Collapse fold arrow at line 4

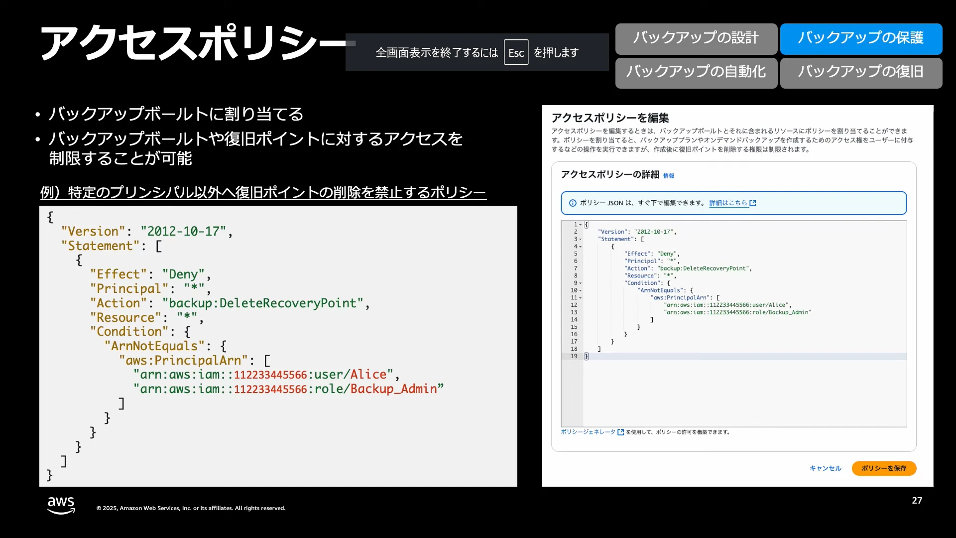point(581,247)
